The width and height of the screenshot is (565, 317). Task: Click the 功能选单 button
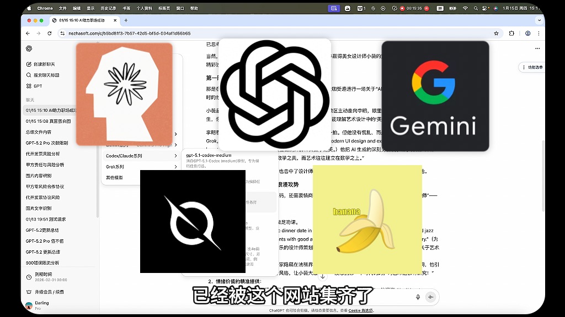532,67
